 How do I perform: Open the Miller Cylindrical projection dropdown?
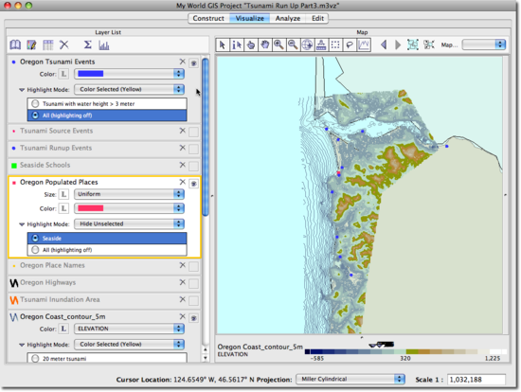pos(350,379)
